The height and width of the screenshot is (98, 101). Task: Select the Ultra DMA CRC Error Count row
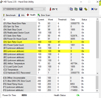(x=46, y=81)
